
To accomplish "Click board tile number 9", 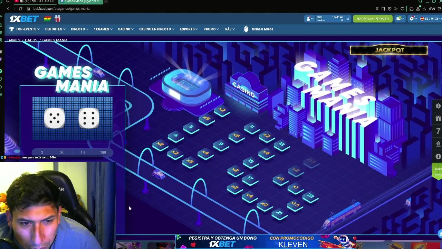I will click(221, 145).
